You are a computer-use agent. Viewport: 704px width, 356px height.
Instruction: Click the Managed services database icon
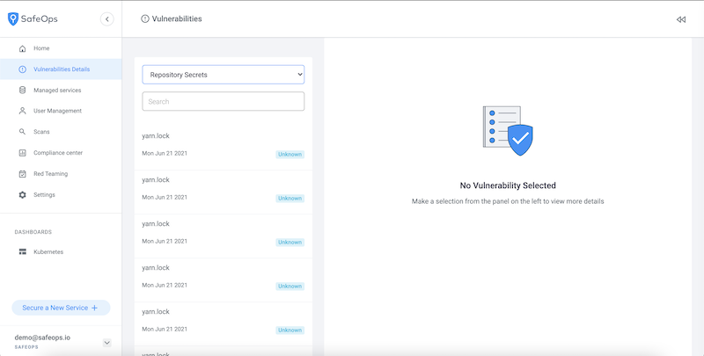(22, 91)
